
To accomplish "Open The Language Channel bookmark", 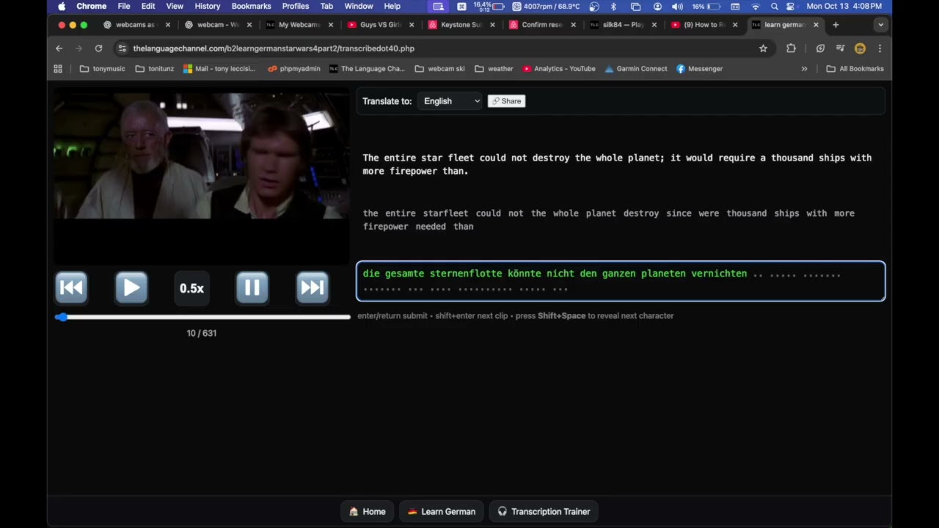I will pos(367,69).
